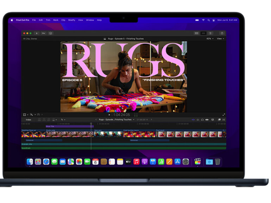This screenshot has height=203, width=271.
Task: Go back in timeline history
Action: coord(96,119)
